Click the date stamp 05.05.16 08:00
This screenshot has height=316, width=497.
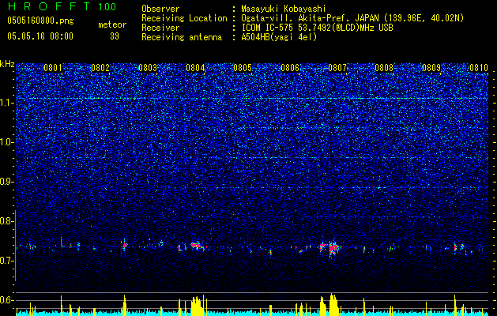click(40, 36)
